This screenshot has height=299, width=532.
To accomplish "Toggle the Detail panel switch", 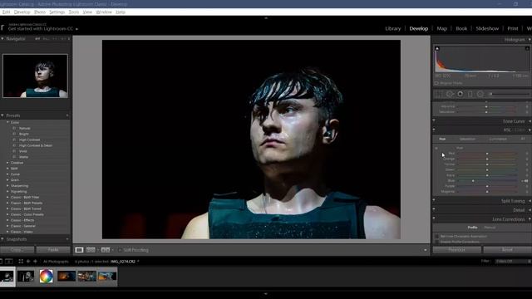I will click(434, 209).
